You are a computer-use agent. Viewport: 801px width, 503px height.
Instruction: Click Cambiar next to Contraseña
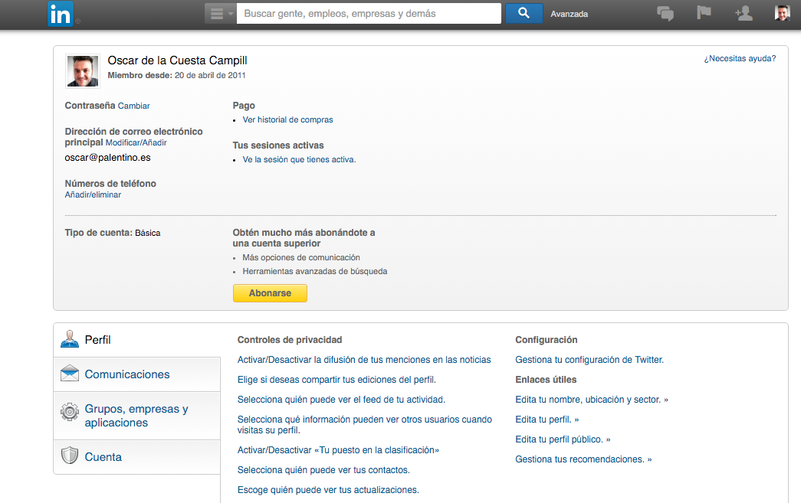coord(134,106)
